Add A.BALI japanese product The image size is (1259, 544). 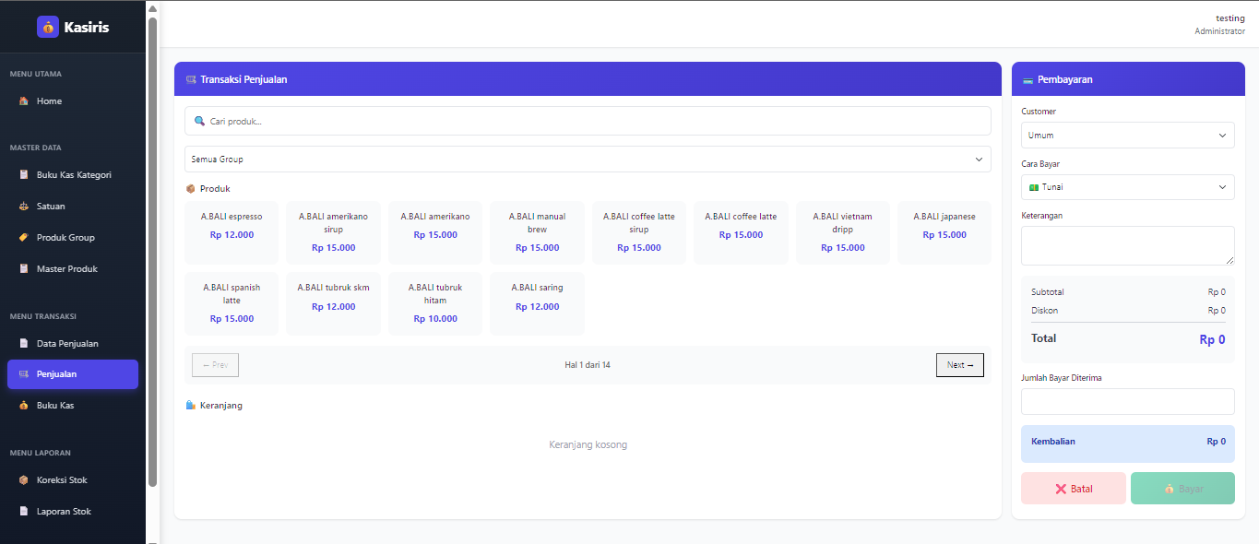(x=944, y=232)
